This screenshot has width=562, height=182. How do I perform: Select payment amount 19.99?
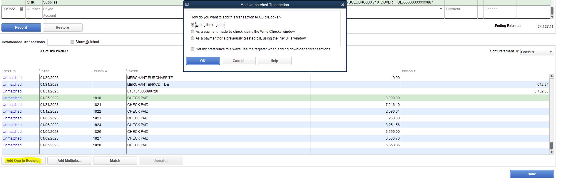point(395,78)
